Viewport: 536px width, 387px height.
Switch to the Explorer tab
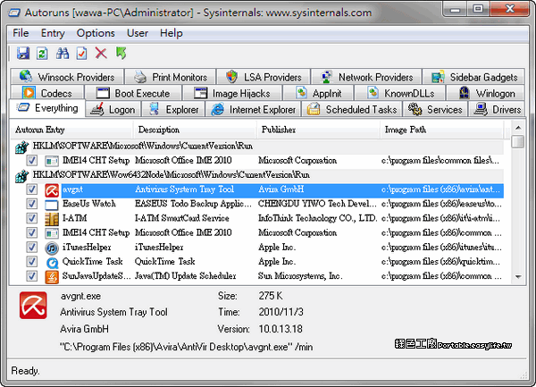173,109
